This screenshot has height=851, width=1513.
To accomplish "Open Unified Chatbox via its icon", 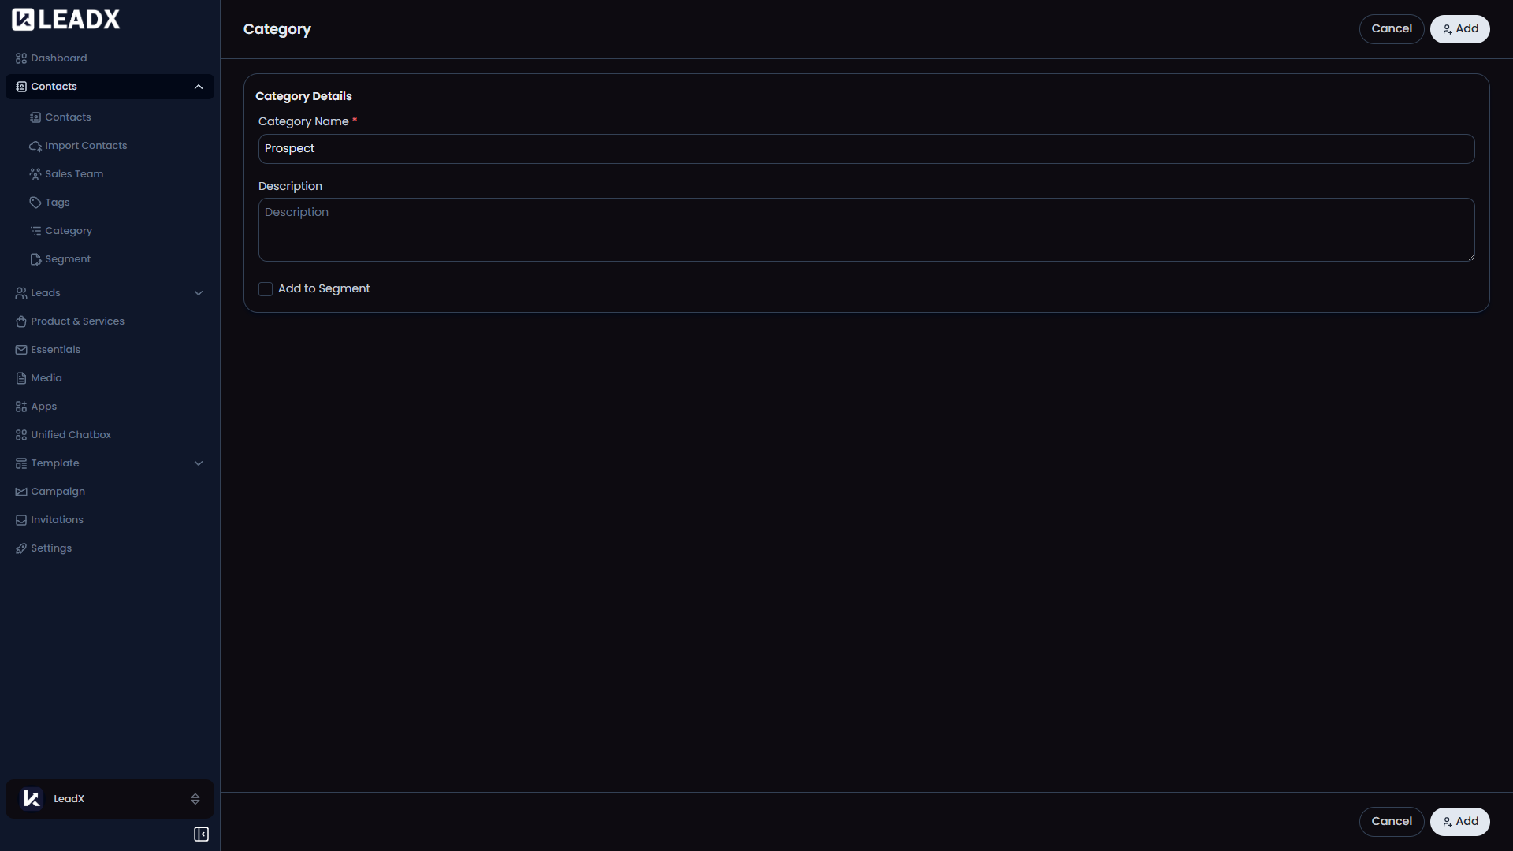I will coord(20,434).
